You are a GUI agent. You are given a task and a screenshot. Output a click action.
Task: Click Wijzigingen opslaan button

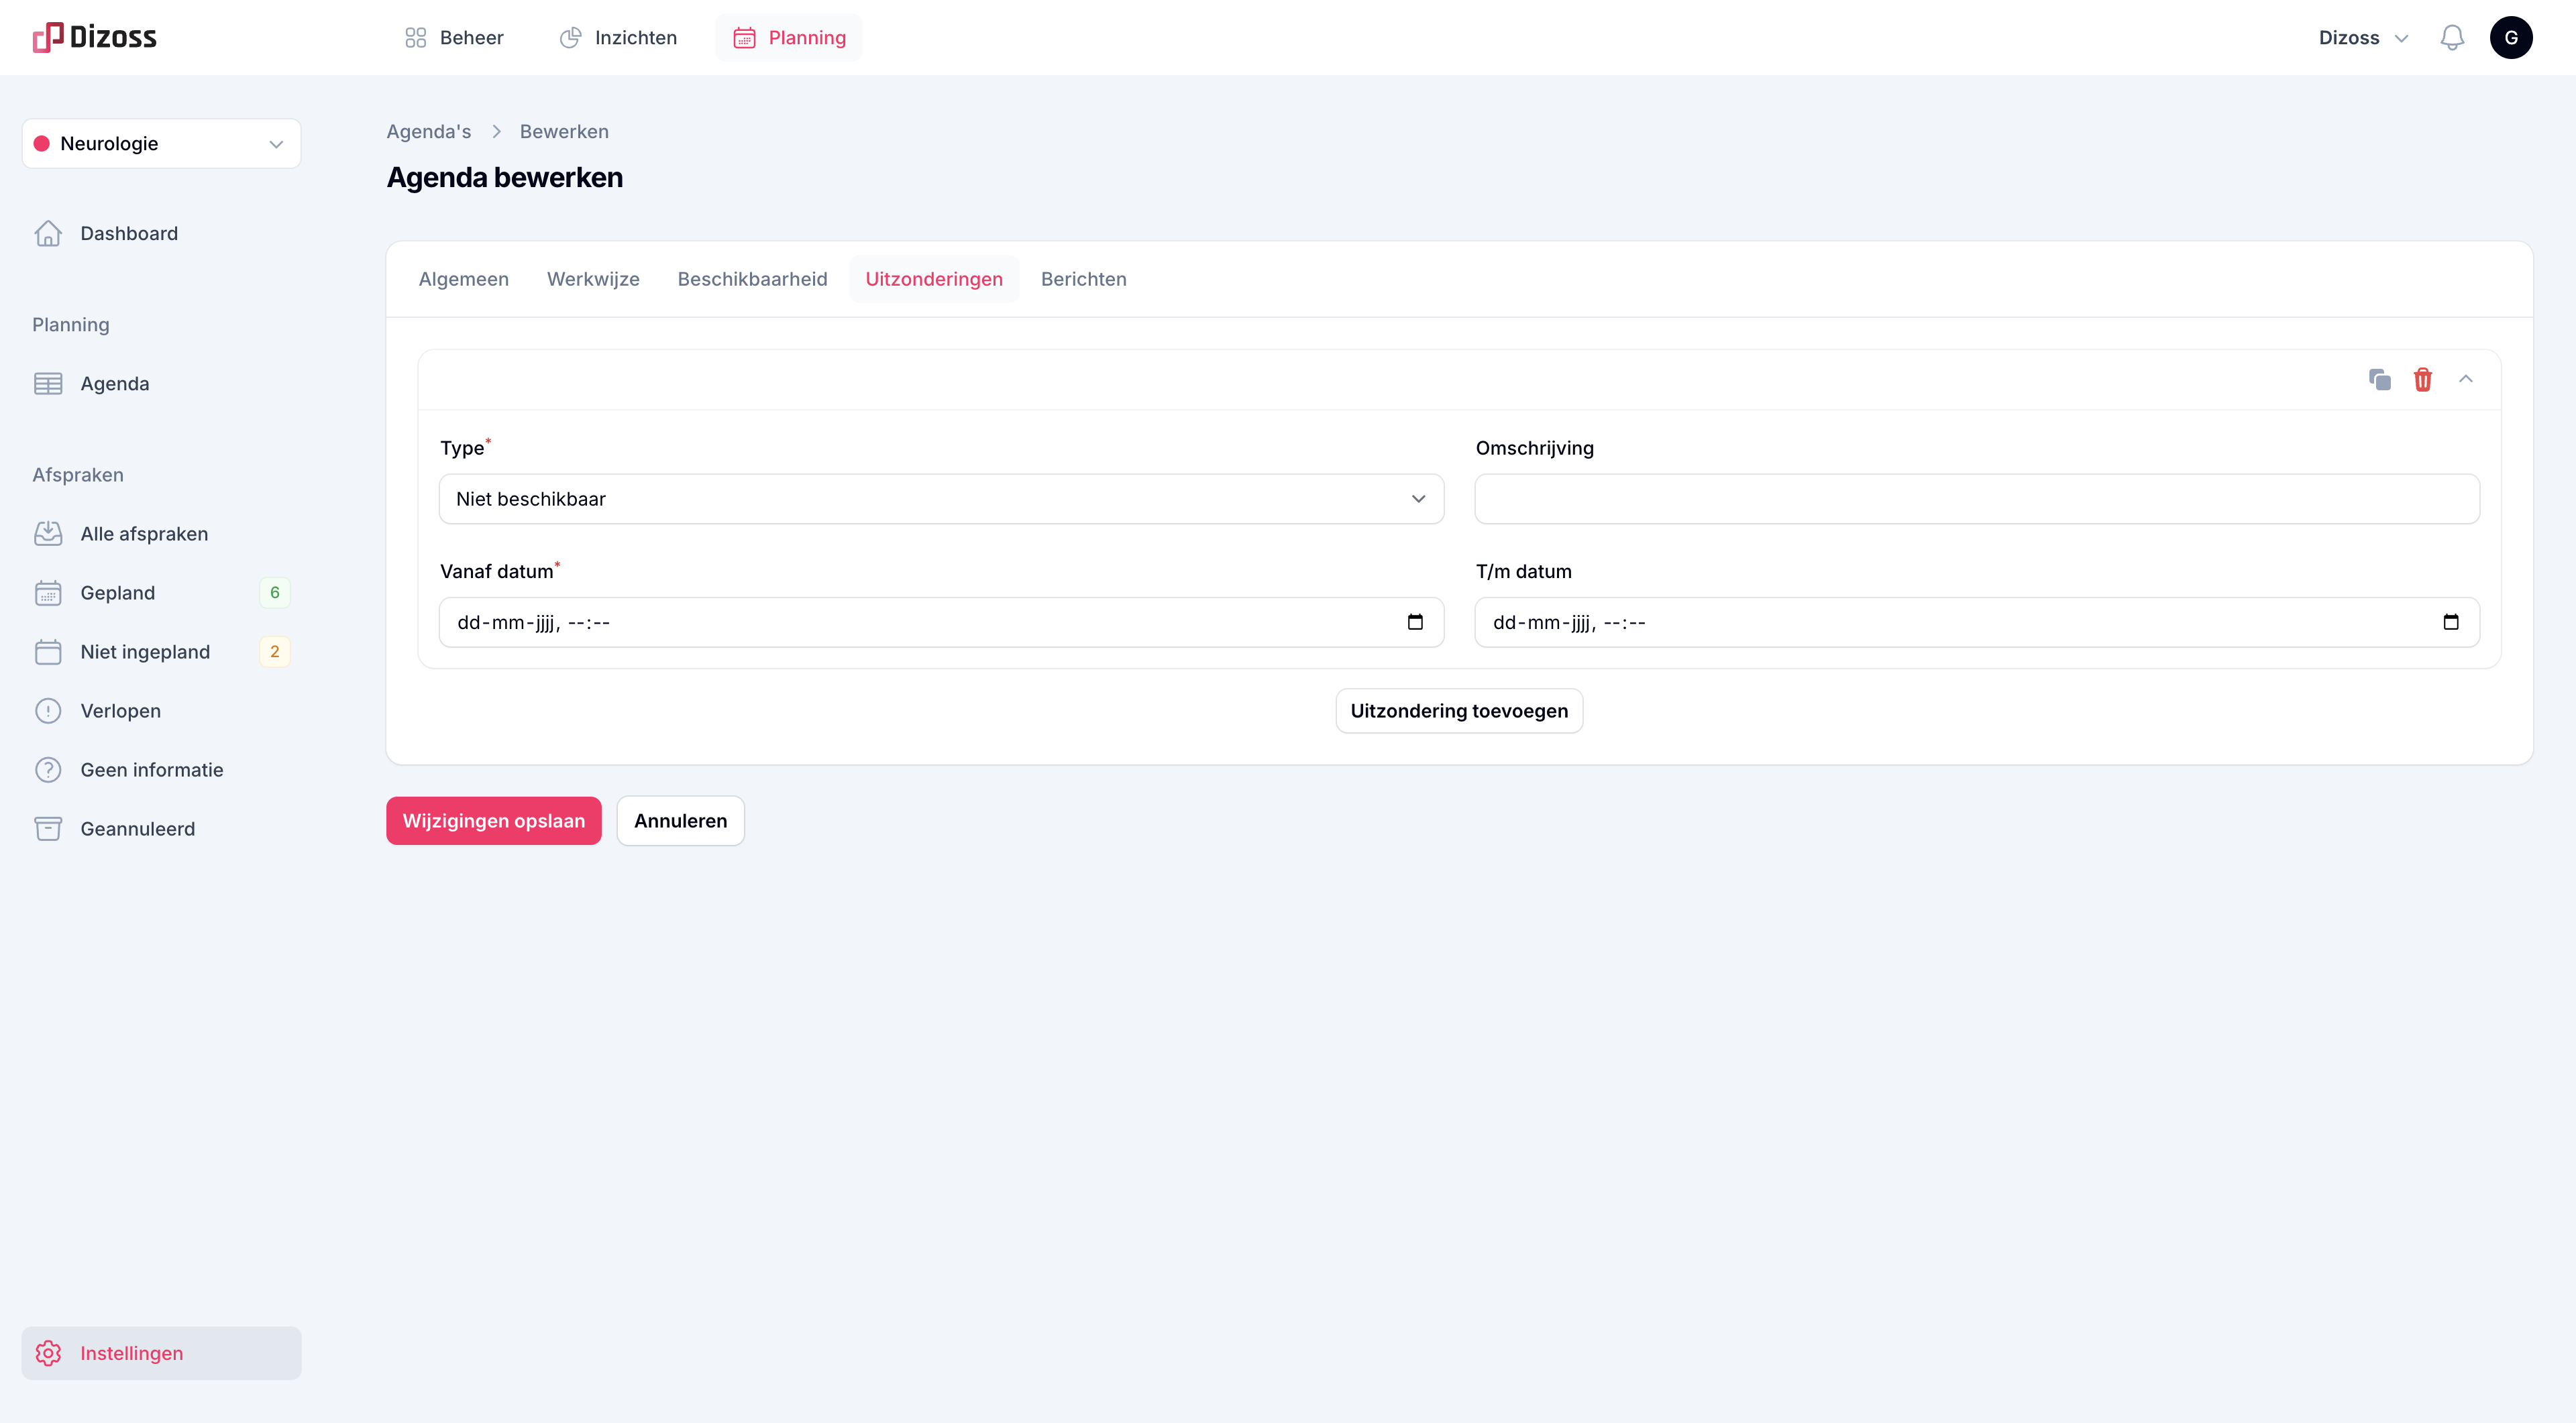493,821
